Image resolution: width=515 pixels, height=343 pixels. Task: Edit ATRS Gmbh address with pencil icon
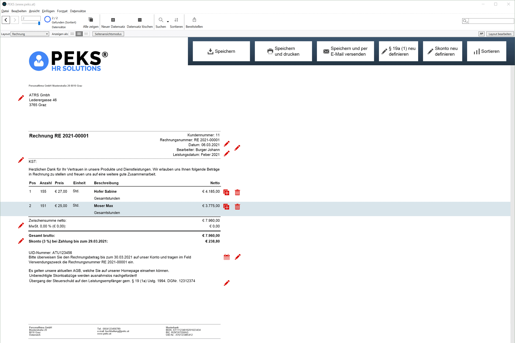coord(21,98)
